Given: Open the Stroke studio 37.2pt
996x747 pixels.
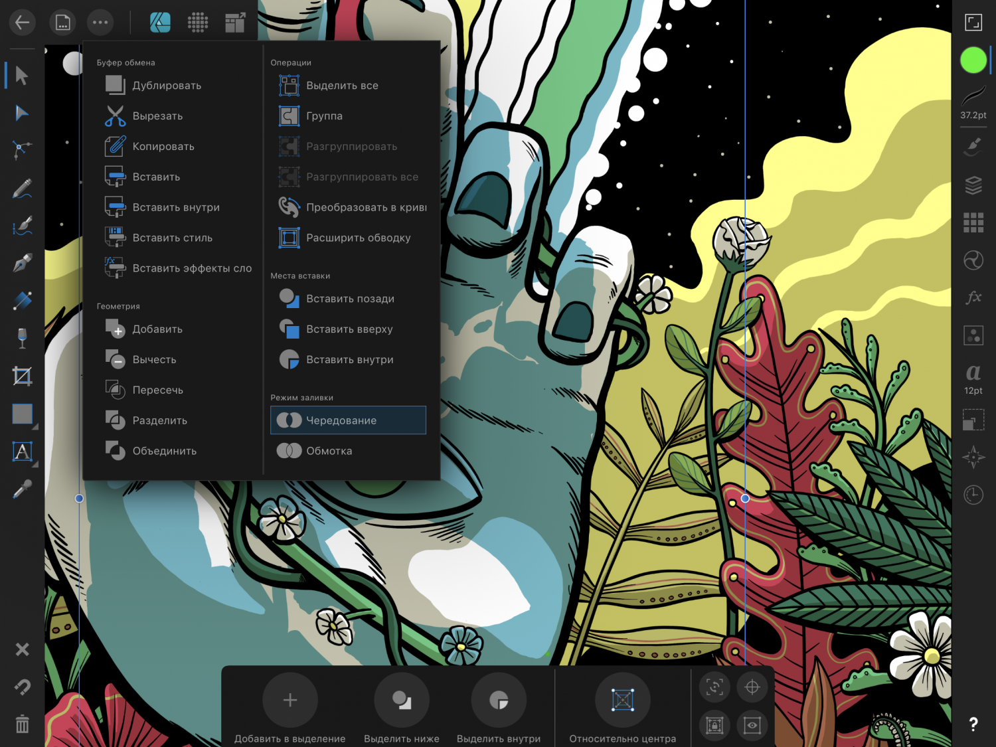Looking at the screenshot, I should 973,104.
